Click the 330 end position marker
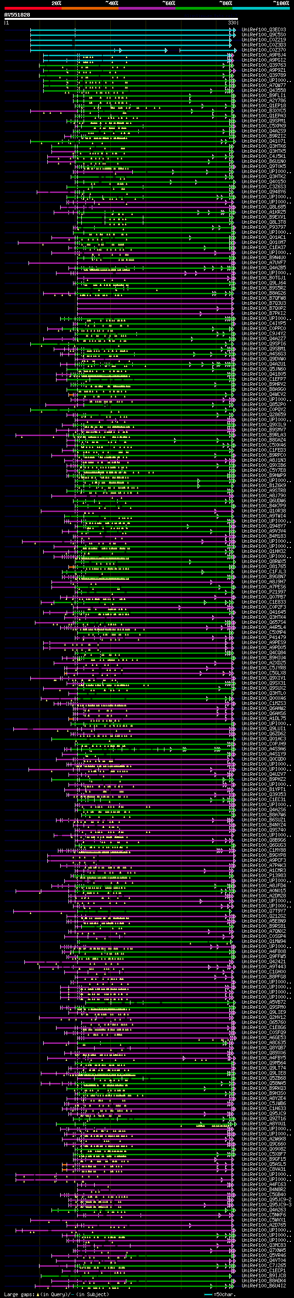Viewport: 294px width, 1298px height. click(x=232, y=23)
